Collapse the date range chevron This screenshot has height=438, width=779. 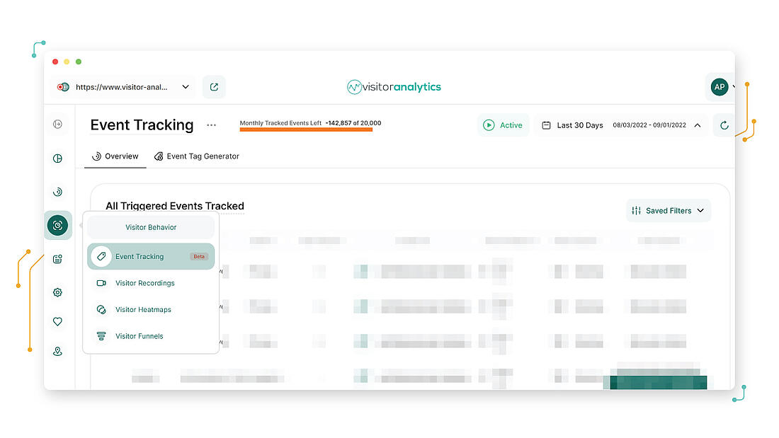[x=698, y=125]
